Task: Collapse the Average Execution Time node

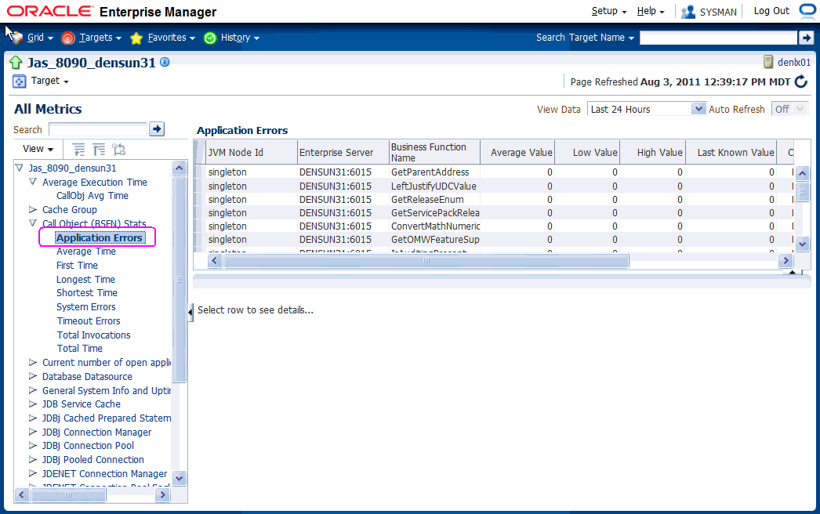Action: (x=33, y=182)
